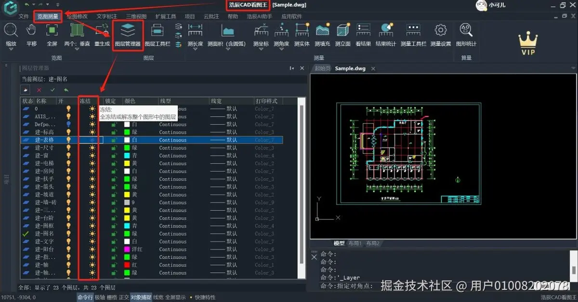This screenshot has height=302, width=578.
Task: Click the 重生成 regenerate icon
Action: tap(102, 30)
